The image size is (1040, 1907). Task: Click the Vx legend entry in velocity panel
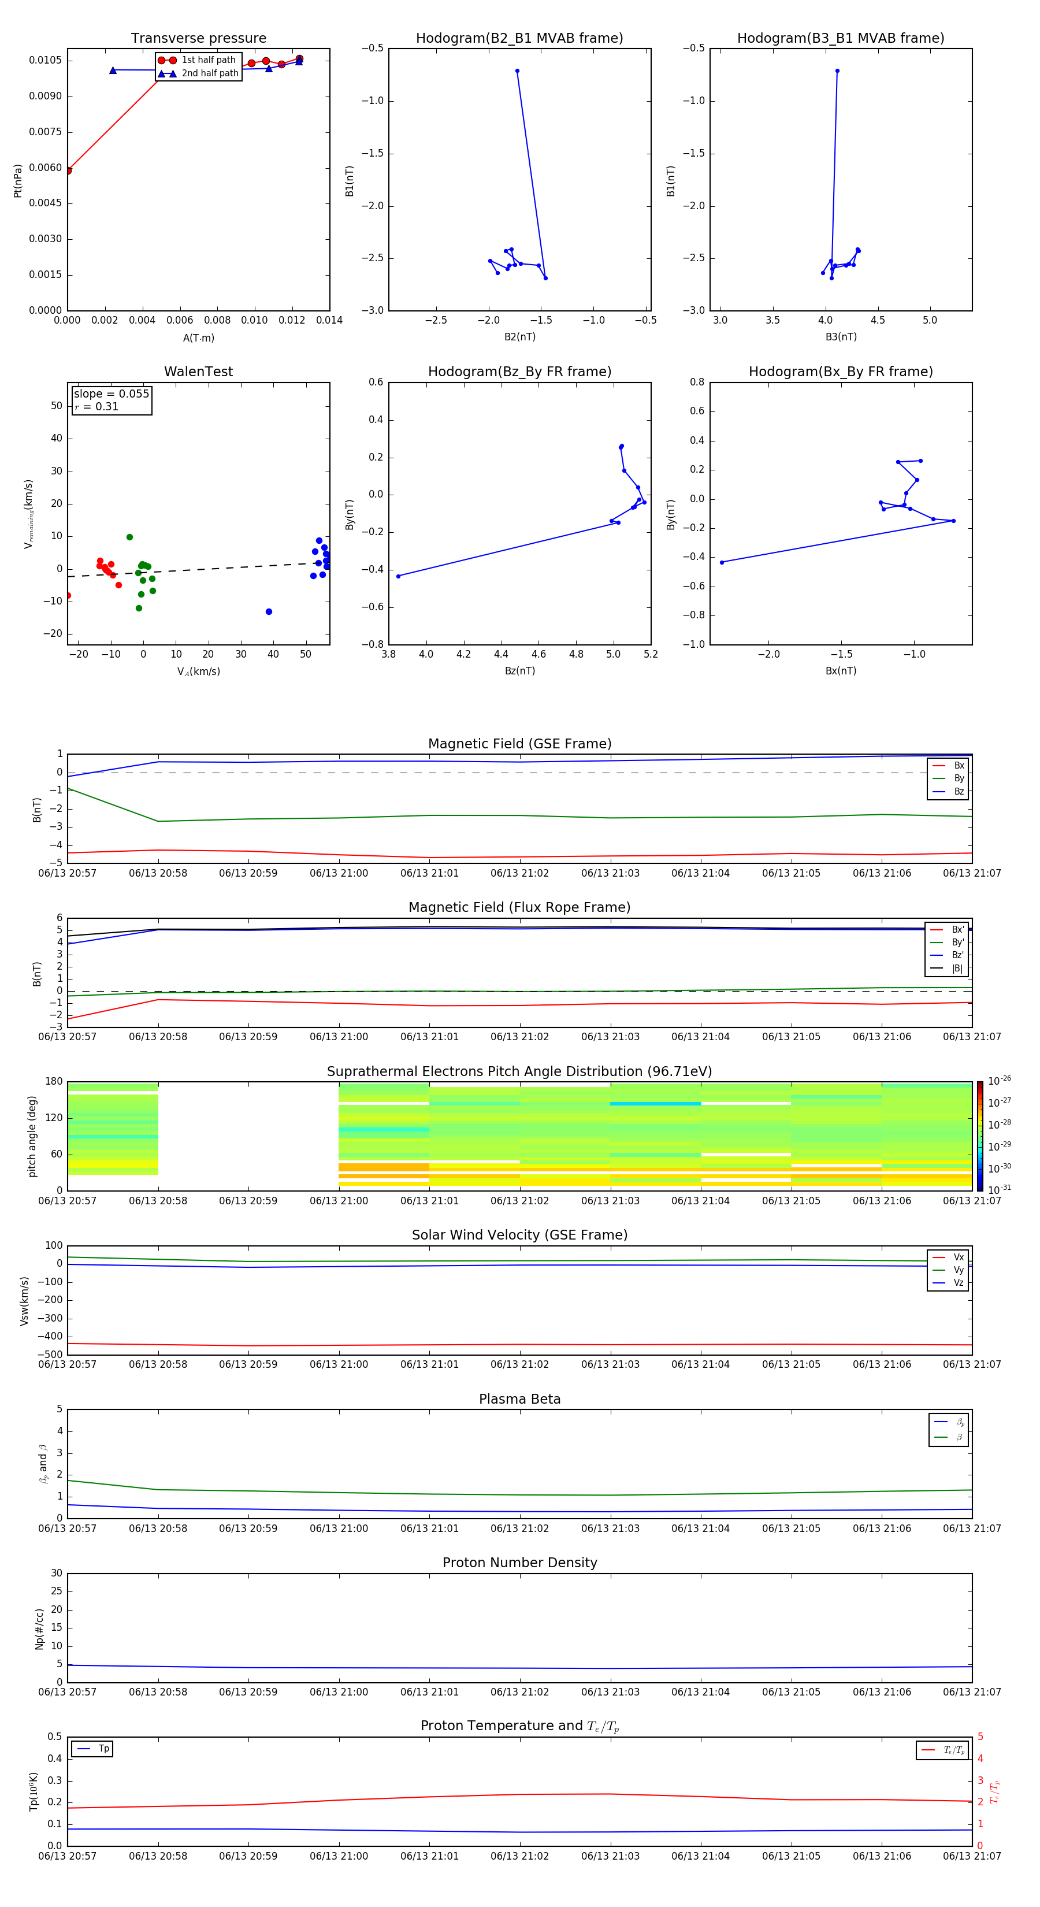(948, 1257)
